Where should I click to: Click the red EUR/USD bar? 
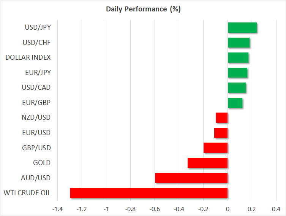point(221,133)
